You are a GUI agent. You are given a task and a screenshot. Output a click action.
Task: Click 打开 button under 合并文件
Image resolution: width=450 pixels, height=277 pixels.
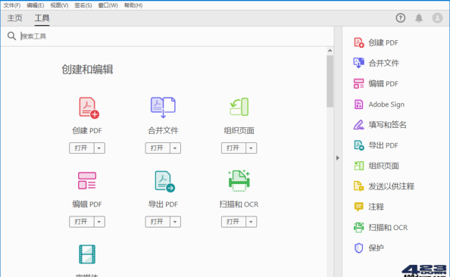(158, 148)
